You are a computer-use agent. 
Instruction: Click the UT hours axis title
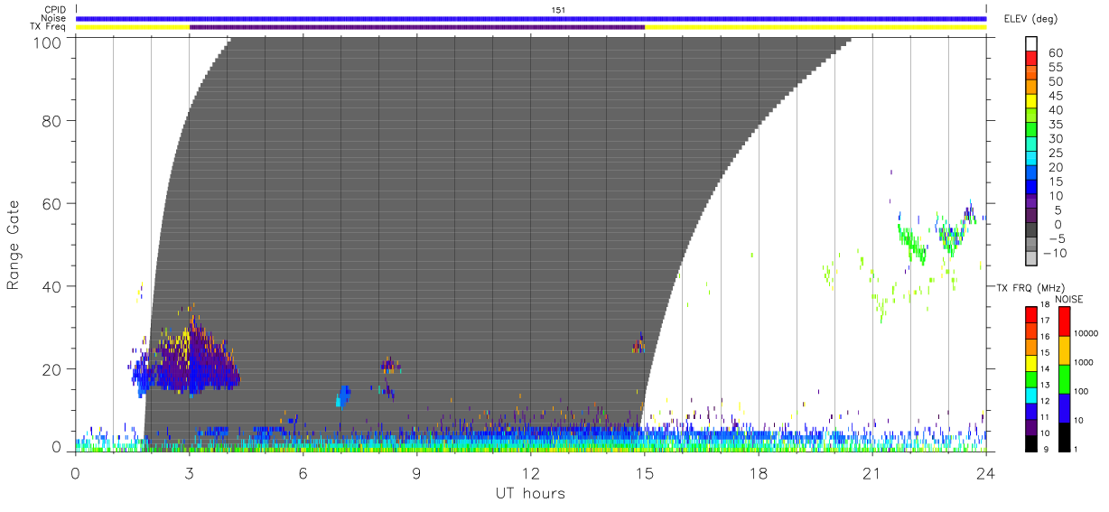click(x=530, y=493)
